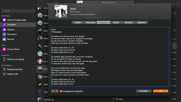Open the Opties tab
This screenshot has height=102, width=181.
pos(116,22)
